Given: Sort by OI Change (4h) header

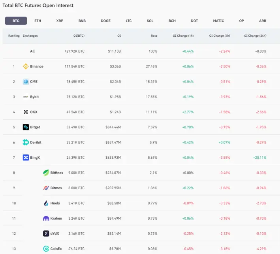Looking at the screenshot, I should [220, 36].
